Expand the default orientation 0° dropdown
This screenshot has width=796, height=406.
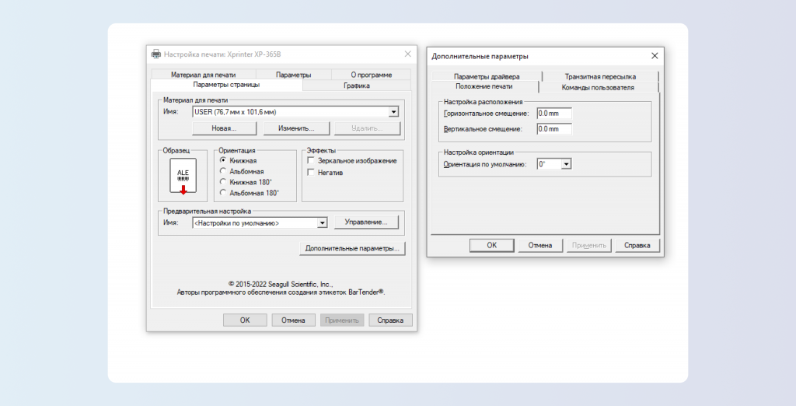[566, 164]
